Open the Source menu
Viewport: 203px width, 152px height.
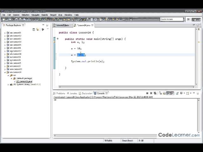point(16,15)
